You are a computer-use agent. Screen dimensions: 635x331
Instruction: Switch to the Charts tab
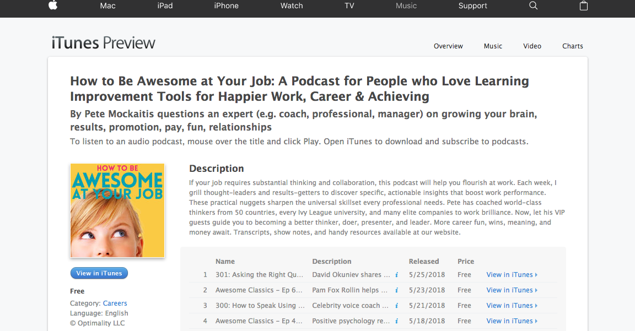(572, 46)
